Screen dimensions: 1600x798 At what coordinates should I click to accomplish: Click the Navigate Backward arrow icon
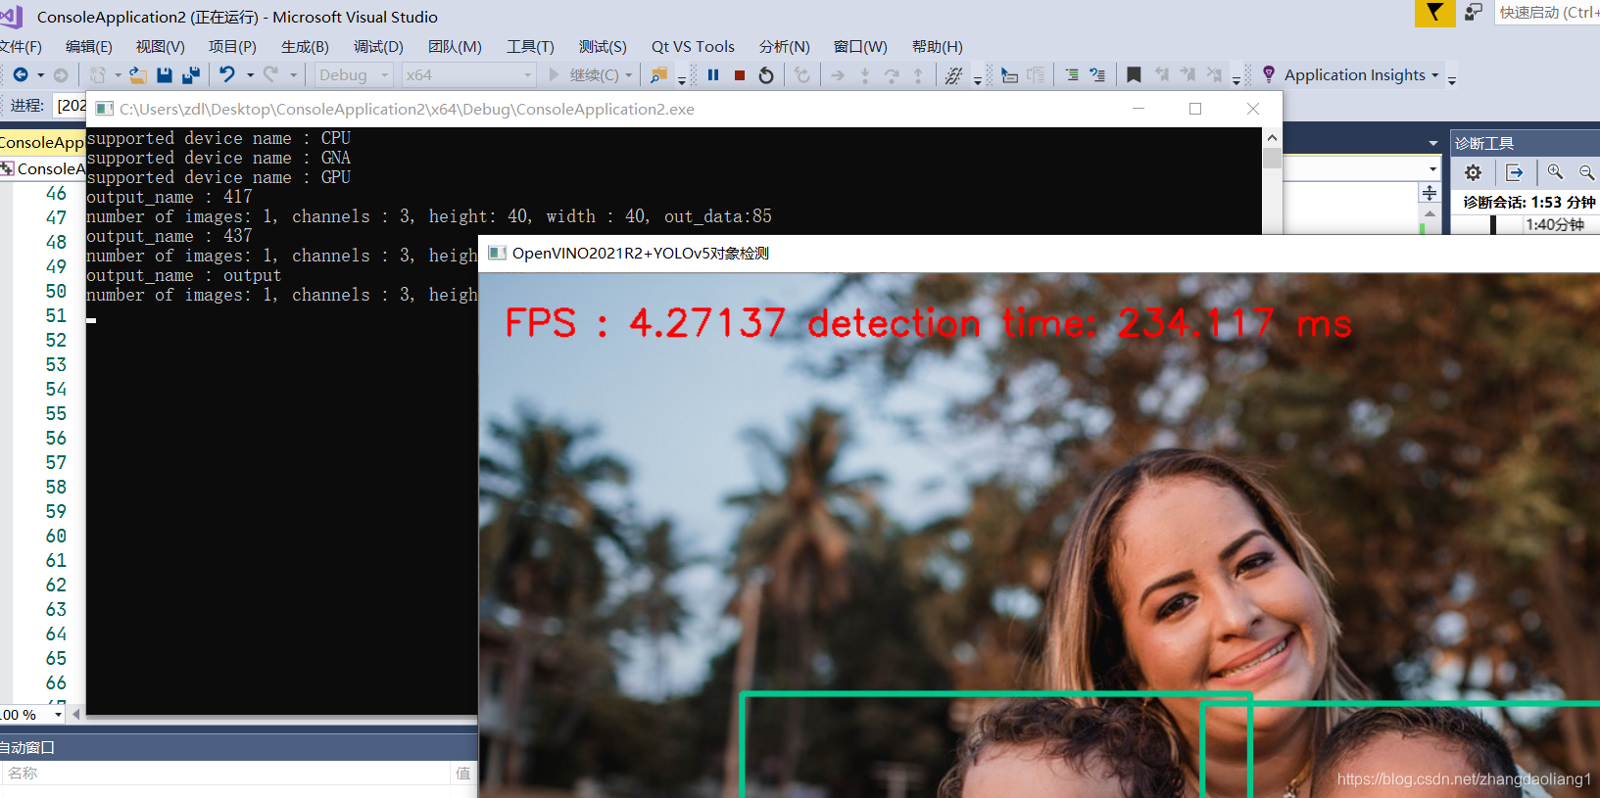coord(21,74)
